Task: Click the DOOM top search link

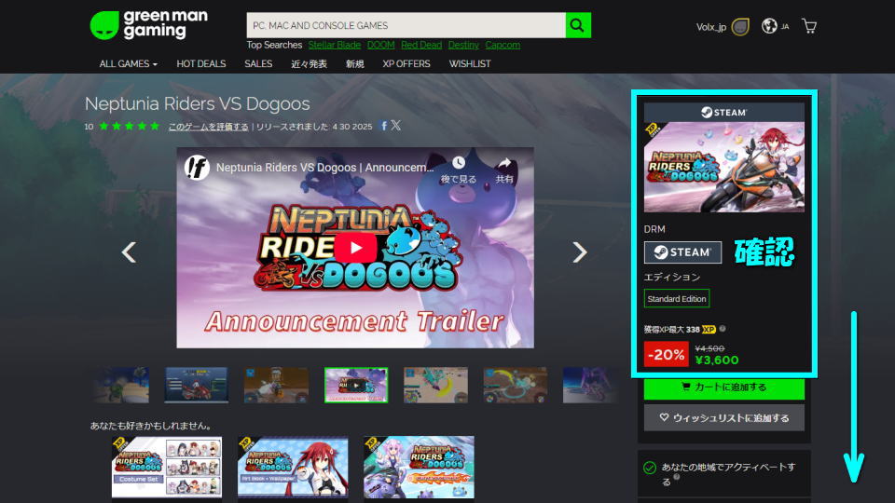Action: (380, 45)
